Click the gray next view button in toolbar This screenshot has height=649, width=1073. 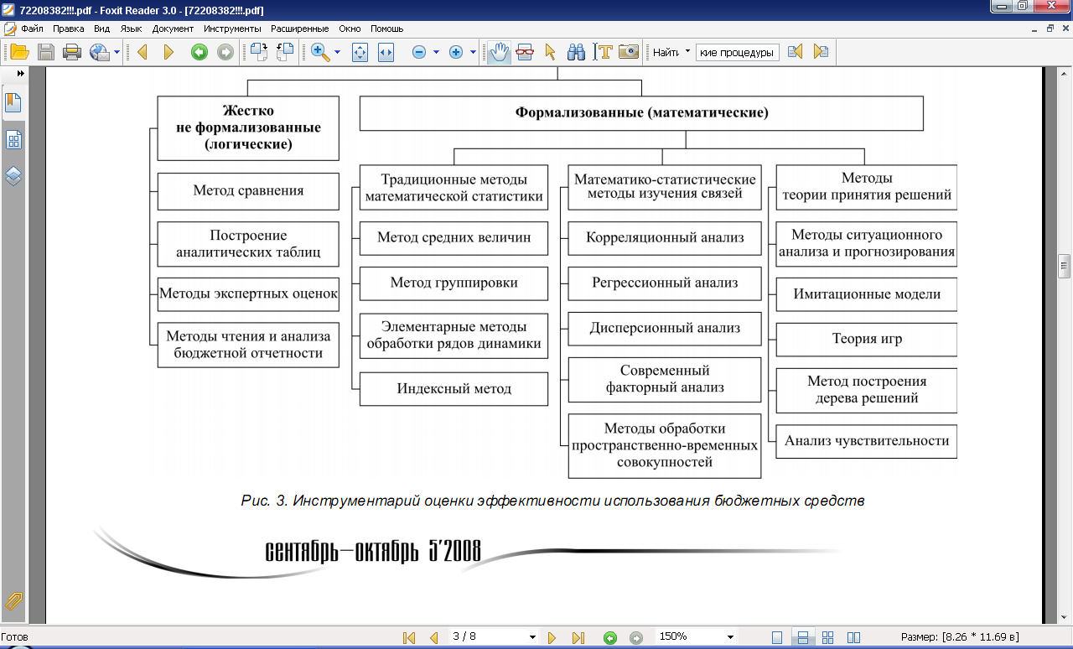point(225,52)
